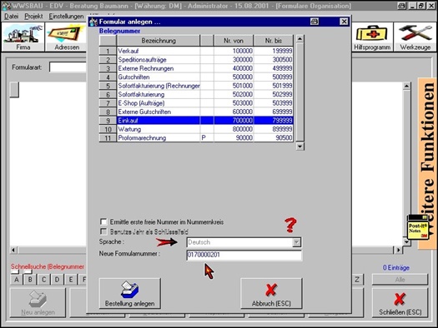Select the highlighted Einkauf row
Viewport: 438px width, 328px height.
click(196, 121)
